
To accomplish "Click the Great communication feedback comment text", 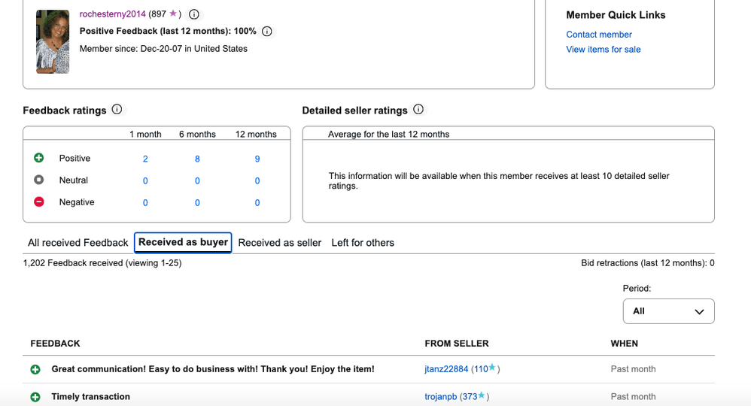I will click(x=213, y=369).
